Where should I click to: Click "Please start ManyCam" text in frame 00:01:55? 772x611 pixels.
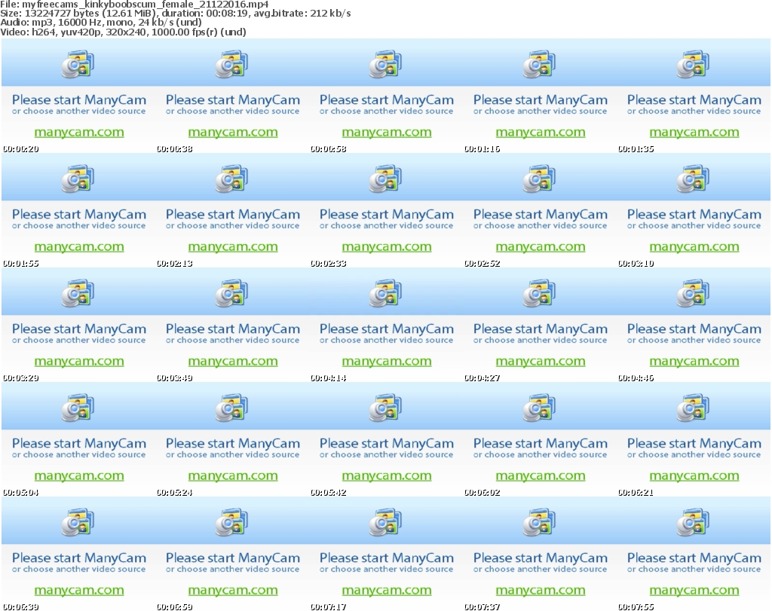click(78, 215)
